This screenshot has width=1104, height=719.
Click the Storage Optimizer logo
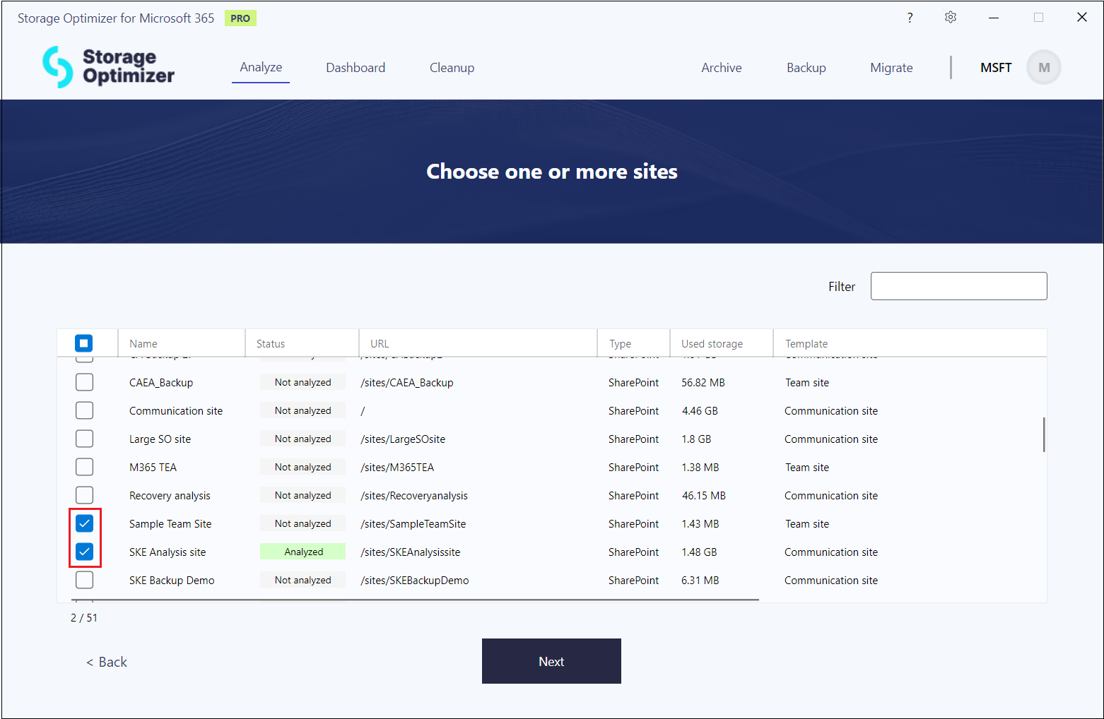pyautogui.click(x=108, y=67)
